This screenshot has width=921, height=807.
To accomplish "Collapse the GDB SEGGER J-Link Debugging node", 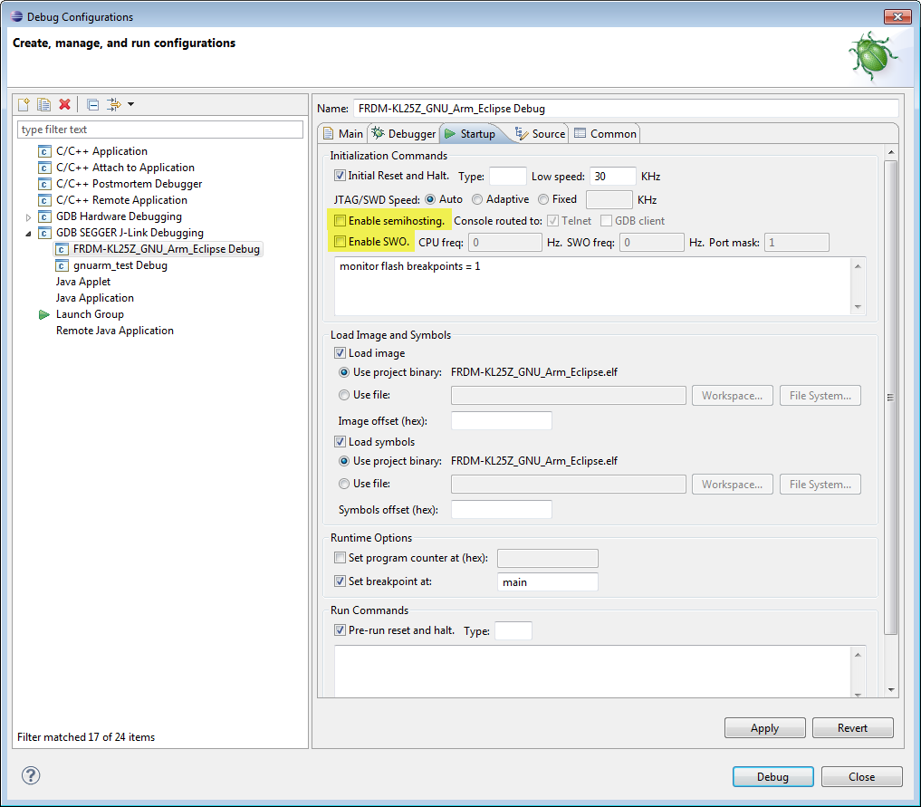I will click(29, 234).
